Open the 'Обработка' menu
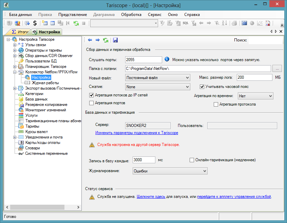Image resolution: width=287 pixels, height=223 pixels. (x=131, y=15)
